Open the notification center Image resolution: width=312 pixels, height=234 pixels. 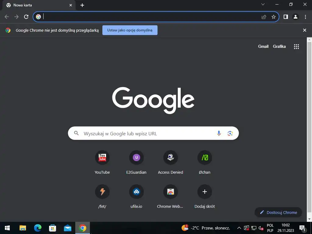303,228
